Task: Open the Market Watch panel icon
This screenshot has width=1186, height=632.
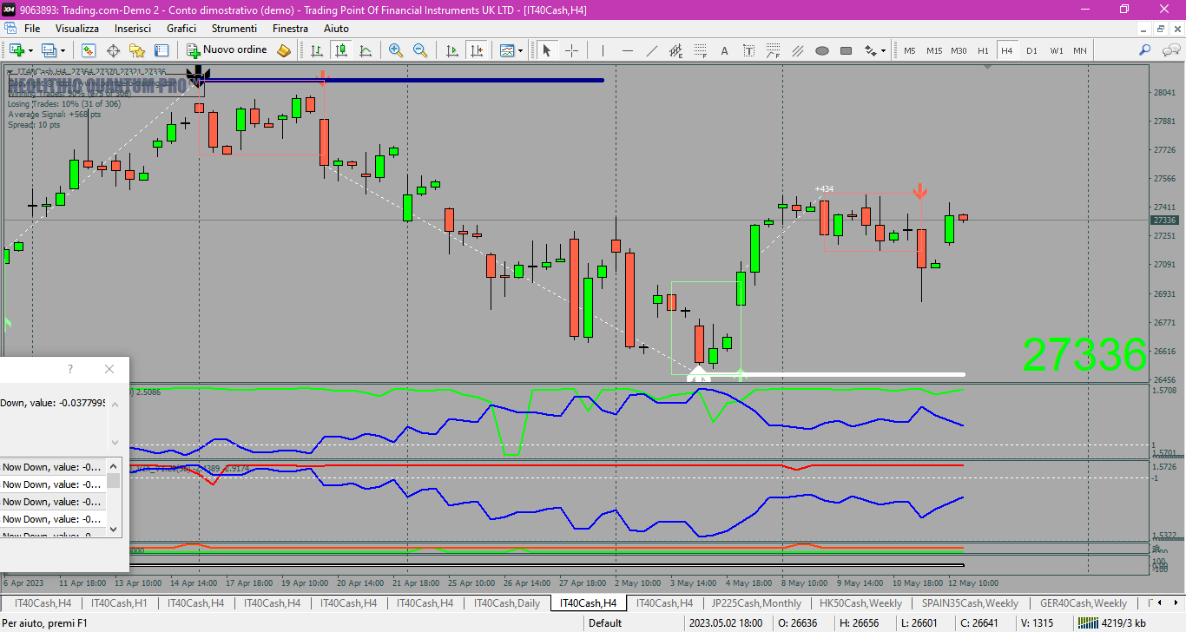Action: point(89,50)
